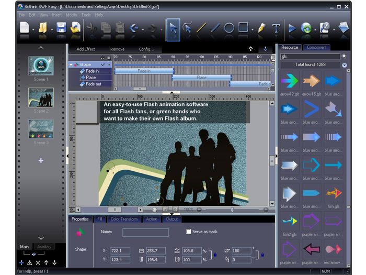Open the File menu
The height and width of the screenshot is (275, 366).
(22, 15)
